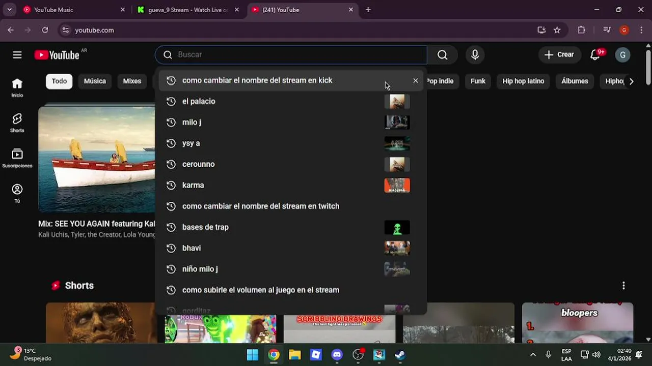Click the magnifier search button
This screenshot has width=652, height=366.
[442, 55]
